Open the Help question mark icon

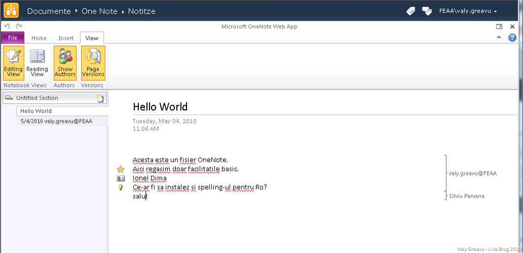[512, 37]
